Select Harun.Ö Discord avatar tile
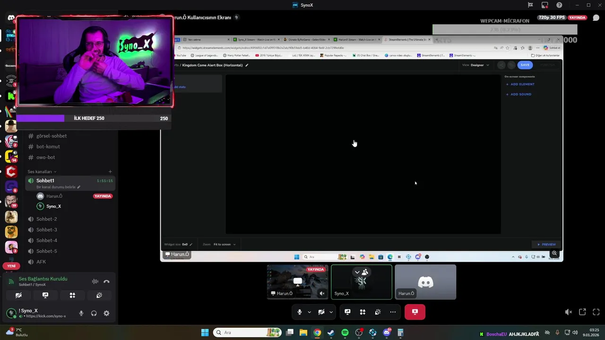The width and height of the screenshot is (605, 340). [425, 282]
